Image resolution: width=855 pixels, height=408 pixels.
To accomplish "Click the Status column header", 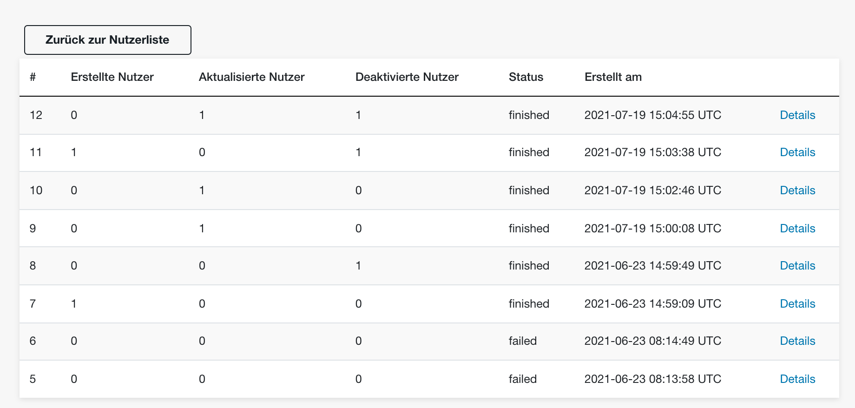I will point(526,77).
